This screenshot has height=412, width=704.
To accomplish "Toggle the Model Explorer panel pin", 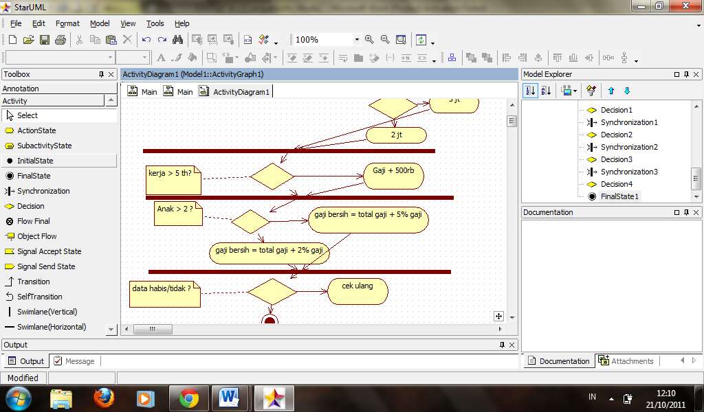I will coord(687,74).
